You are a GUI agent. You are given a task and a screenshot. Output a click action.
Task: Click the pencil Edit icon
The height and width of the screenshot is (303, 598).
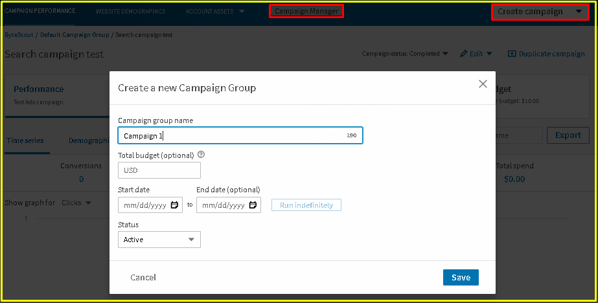click(x=464, y=54)
